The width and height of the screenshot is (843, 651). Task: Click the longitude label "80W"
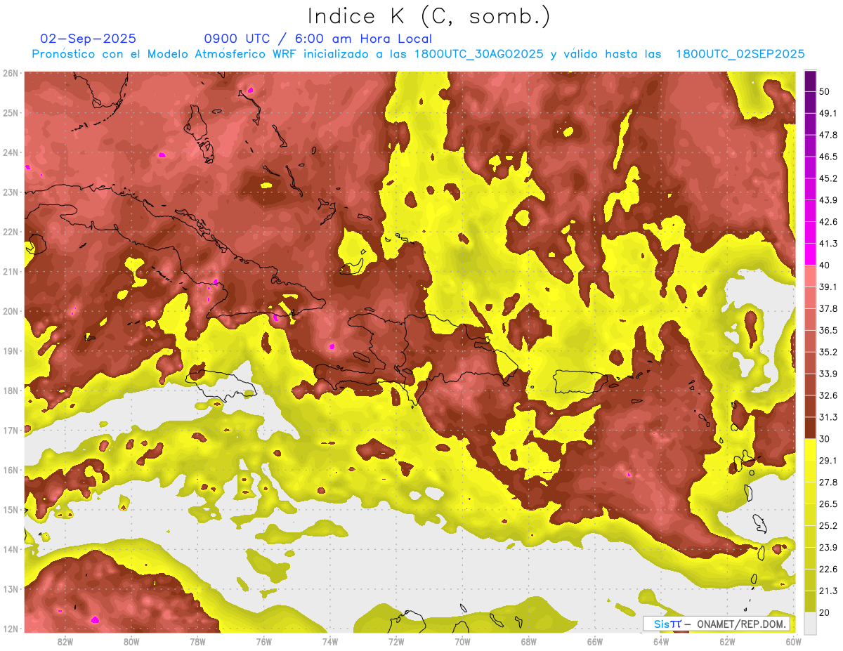[131, 641]
